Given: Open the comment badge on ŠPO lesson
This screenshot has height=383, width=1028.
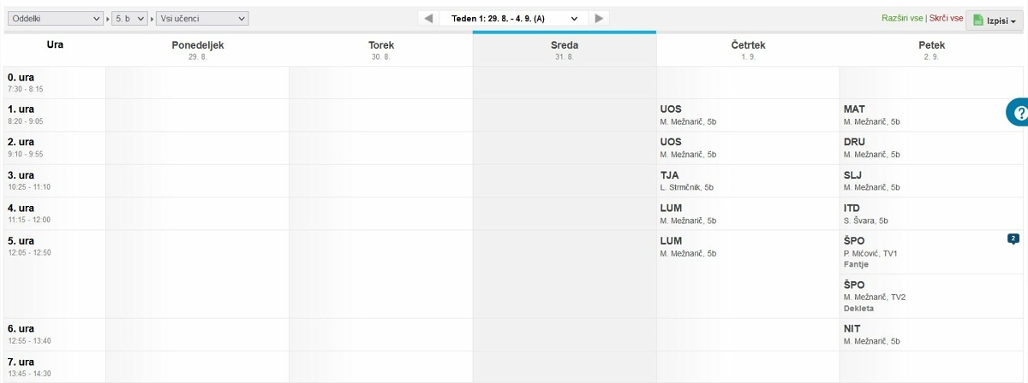Looking at the screenshot, I should [1013, 239].
